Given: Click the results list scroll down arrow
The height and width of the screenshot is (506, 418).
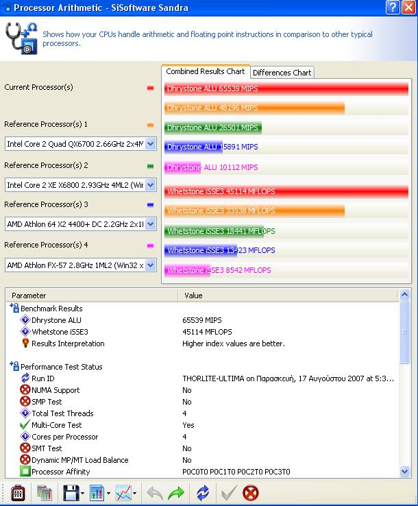Looking at the screenshot, I should 404,471.
